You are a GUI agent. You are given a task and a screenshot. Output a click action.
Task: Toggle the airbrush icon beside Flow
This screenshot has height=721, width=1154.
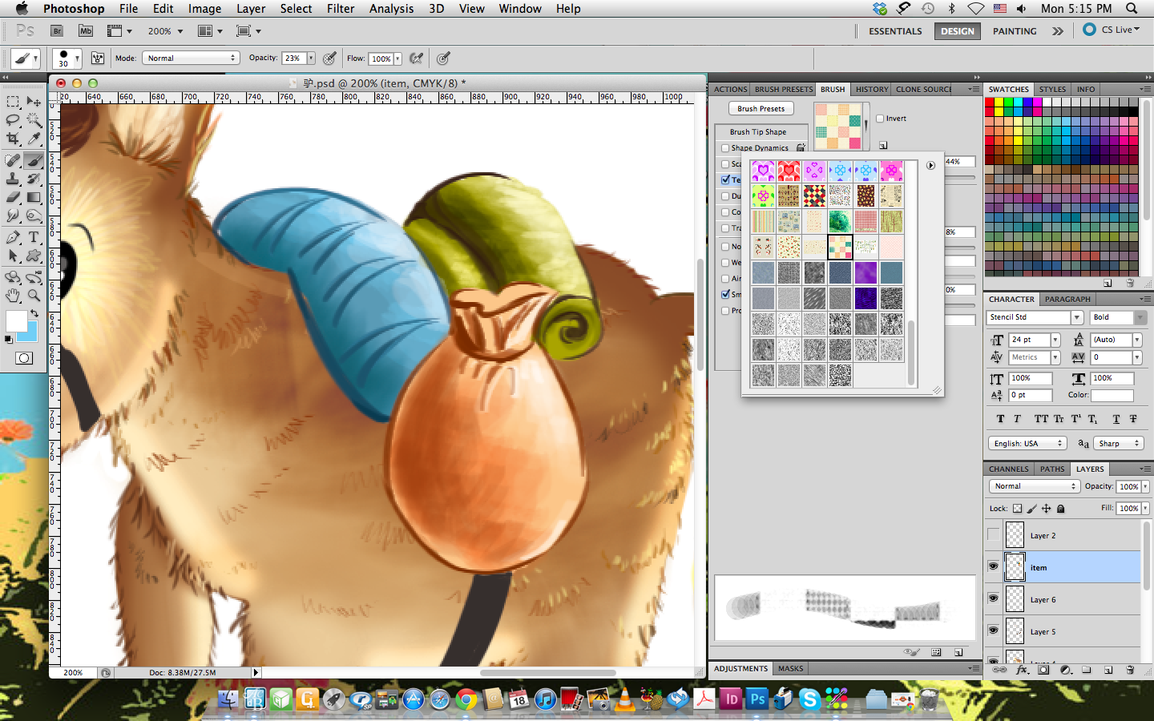point(416,58)
